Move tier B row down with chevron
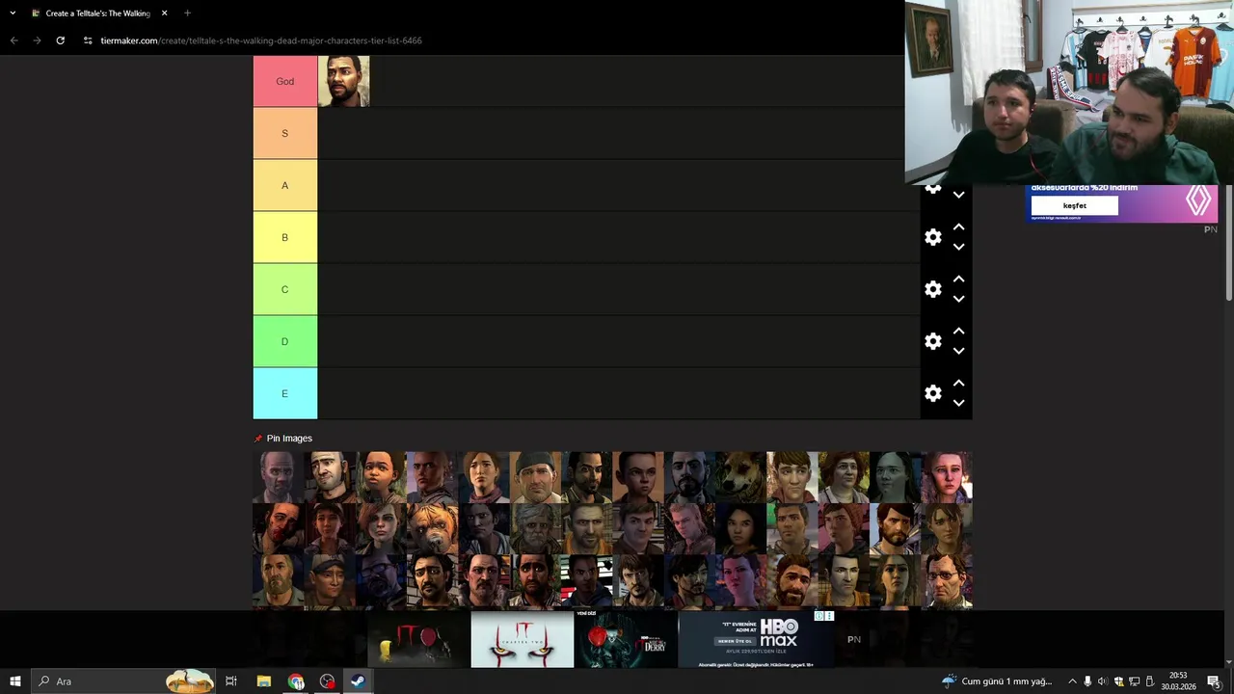The image size is (1234, 694). pos(958,247)
